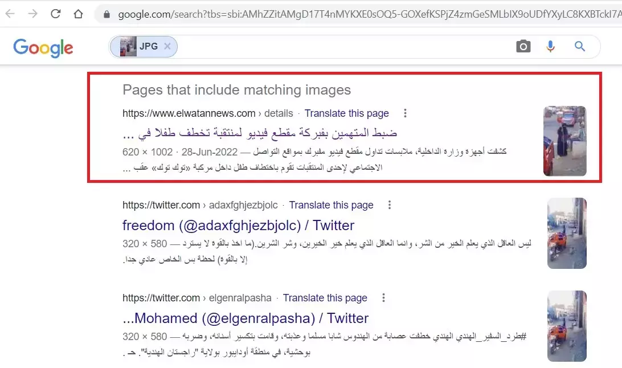This screenshot has width=622, height=368.
Task: Open options menu for elwatannews result
Action: (x=405, y=113)
